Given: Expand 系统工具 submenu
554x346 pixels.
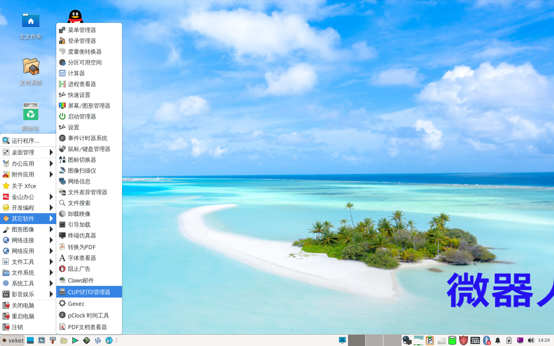Looking at the screenshot, I should [x=28, y=283].
